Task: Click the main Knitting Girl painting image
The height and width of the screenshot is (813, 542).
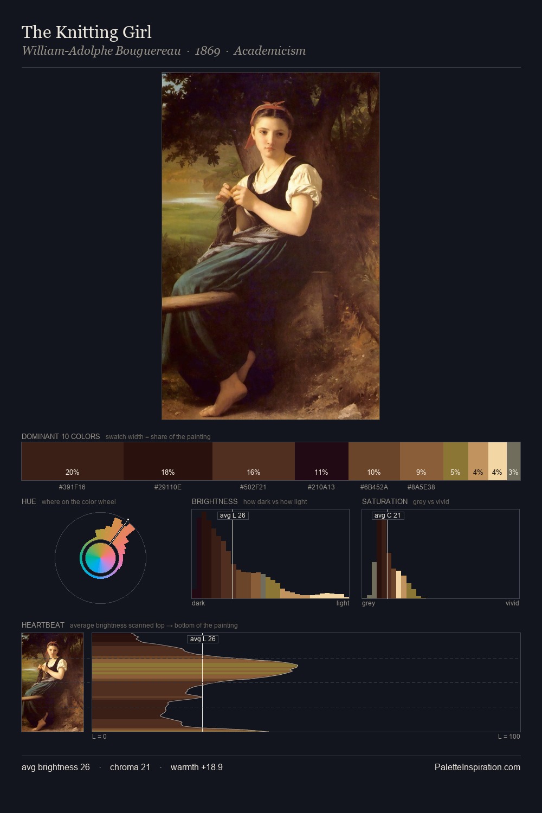Action: pyautogui.click(x=270, y=246)
